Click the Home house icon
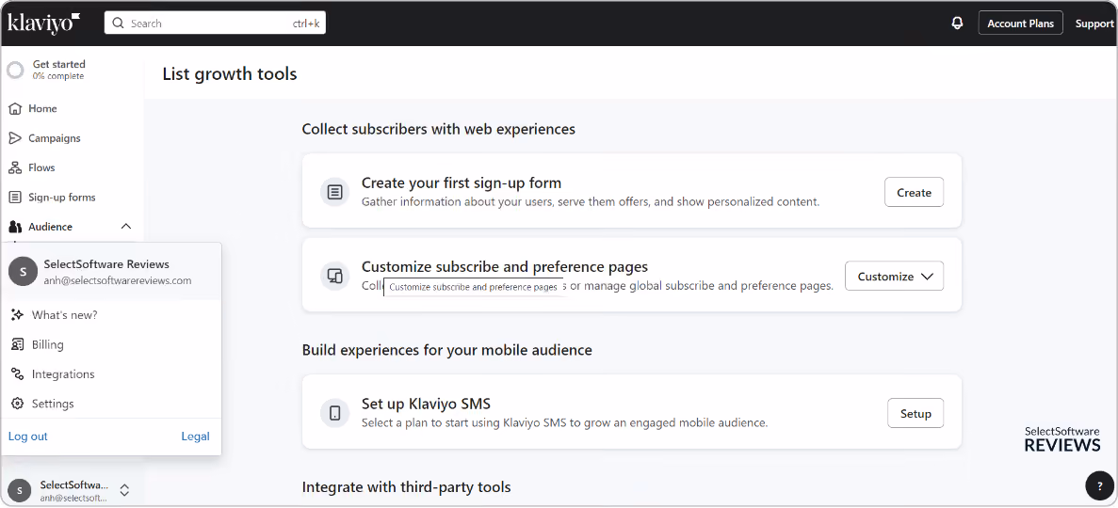This screenshot has width=1118, height=508. [15, 109]
